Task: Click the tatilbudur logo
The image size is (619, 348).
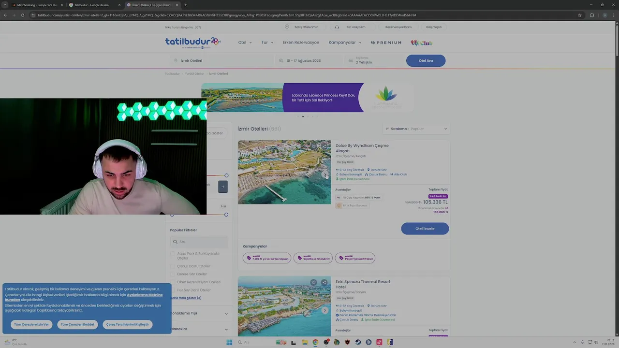Action: click(192, 43)
